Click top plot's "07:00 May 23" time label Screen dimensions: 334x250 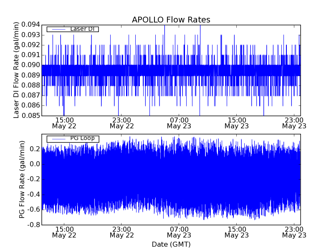pyautogui.click(x=179, y=122)
